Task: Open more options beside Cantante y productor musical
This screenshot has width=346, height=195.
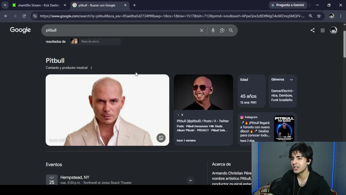Action: click(91, 68)
